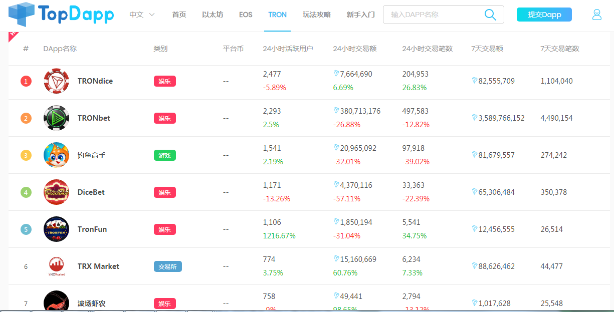Click the 97,918 transaction count

(414, 148)
